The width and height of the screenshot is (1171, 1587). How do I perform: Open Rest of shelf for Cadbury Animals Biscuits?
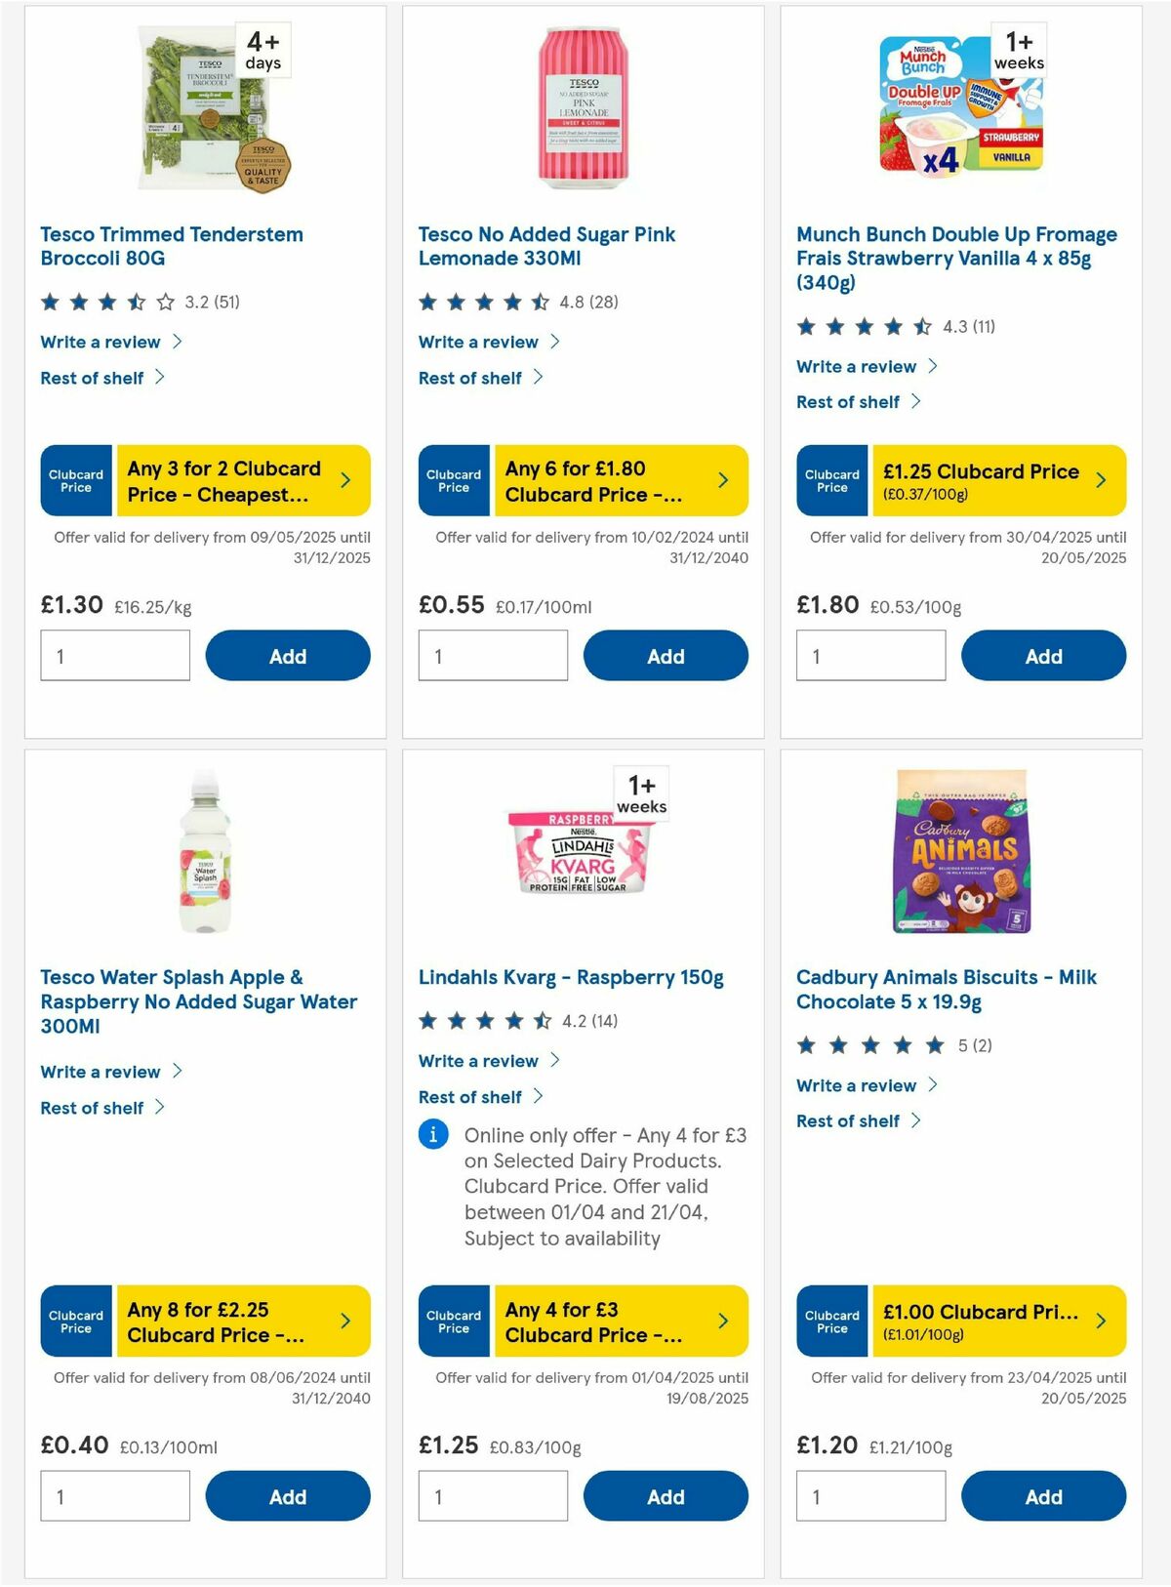click(x=847, y=1120)
